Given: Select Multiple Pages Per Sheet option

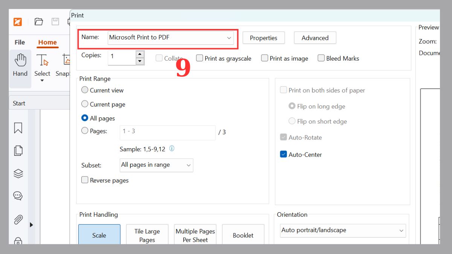Looking at the screenshot, I should 195,234.
